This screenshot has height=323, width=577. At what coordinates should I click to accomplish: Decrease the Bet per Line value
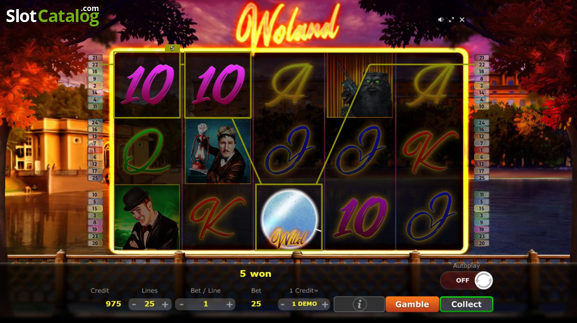(x=181, y=304)
